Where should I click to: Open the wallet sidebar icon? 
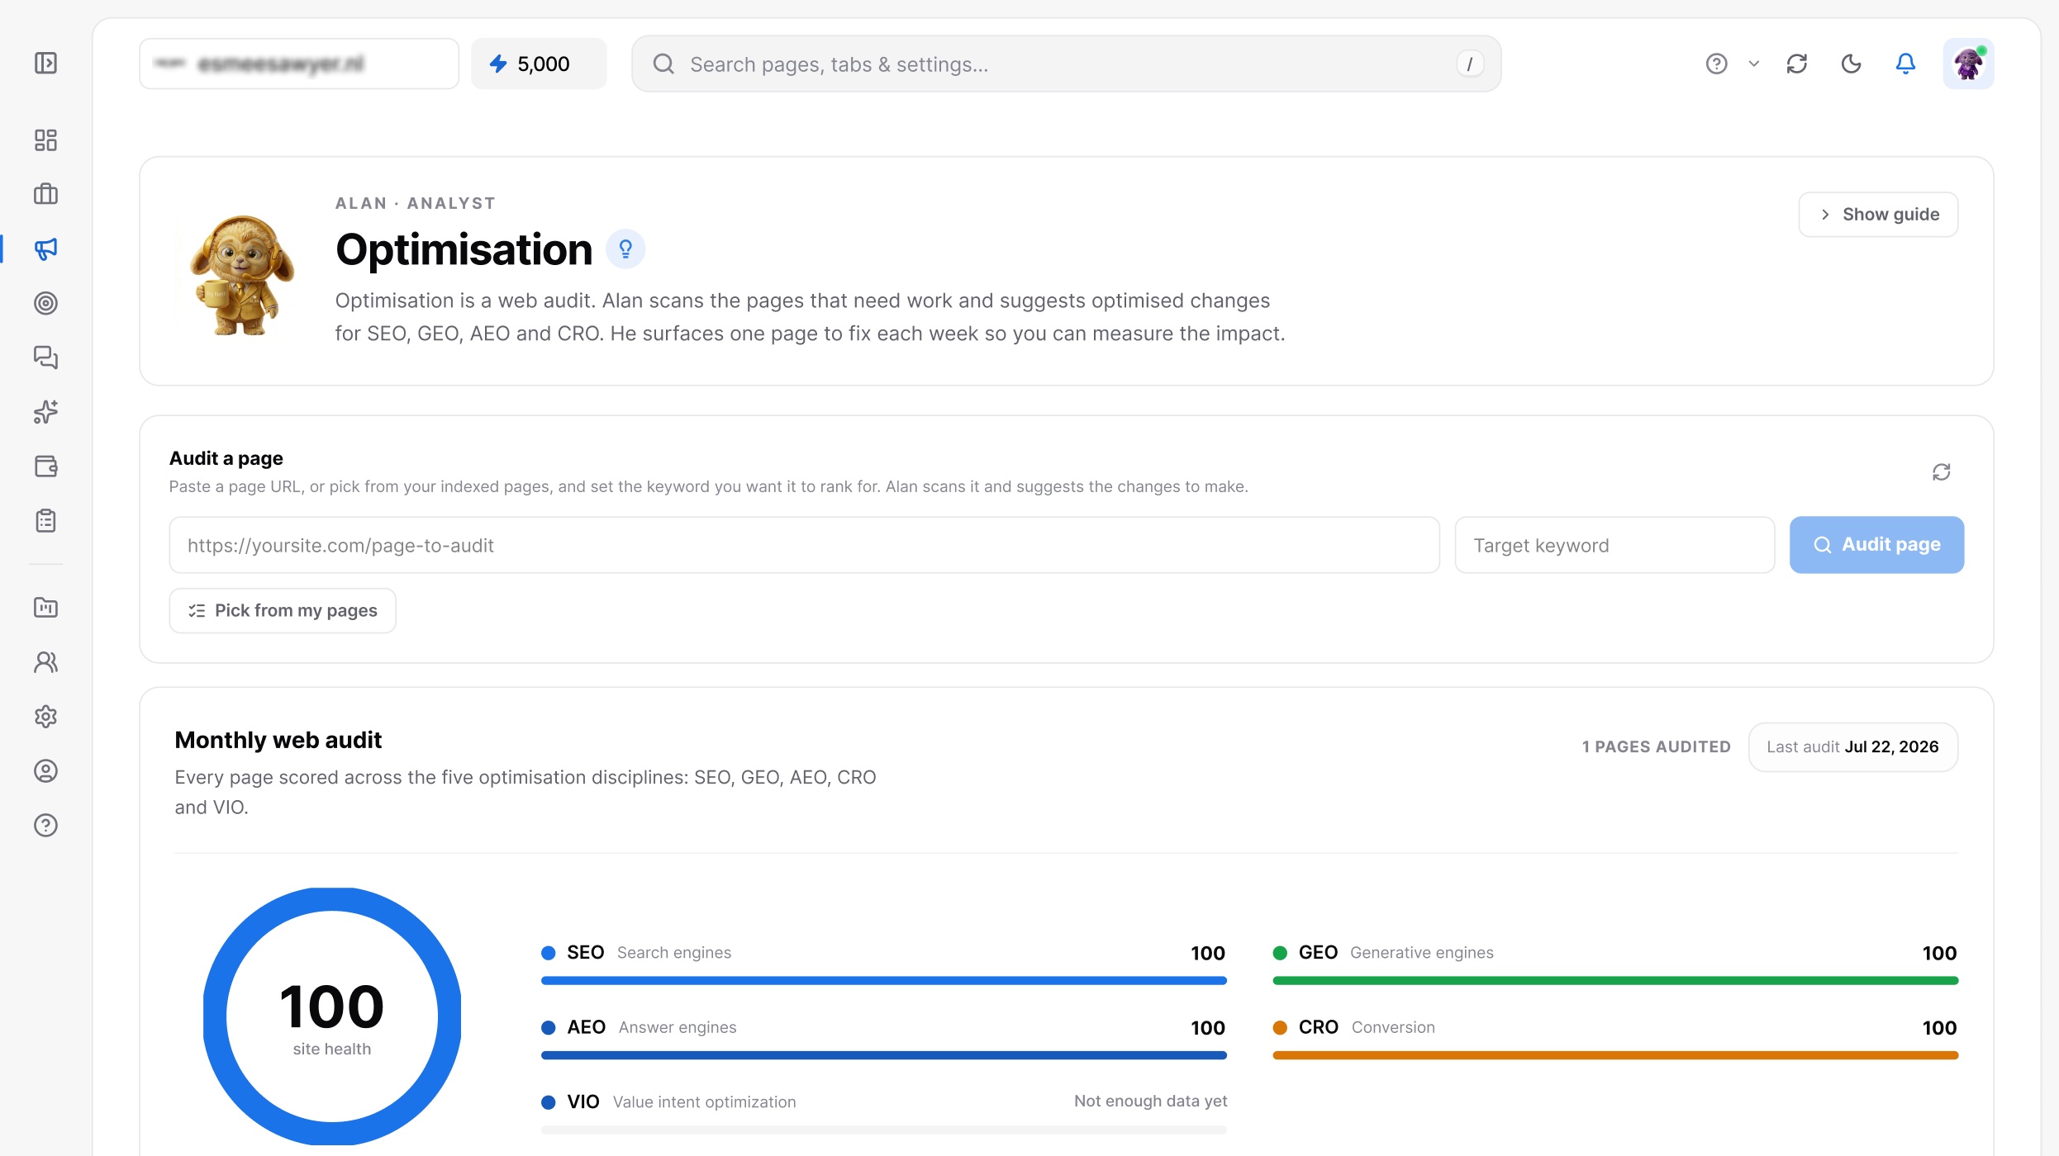(46, 467)
